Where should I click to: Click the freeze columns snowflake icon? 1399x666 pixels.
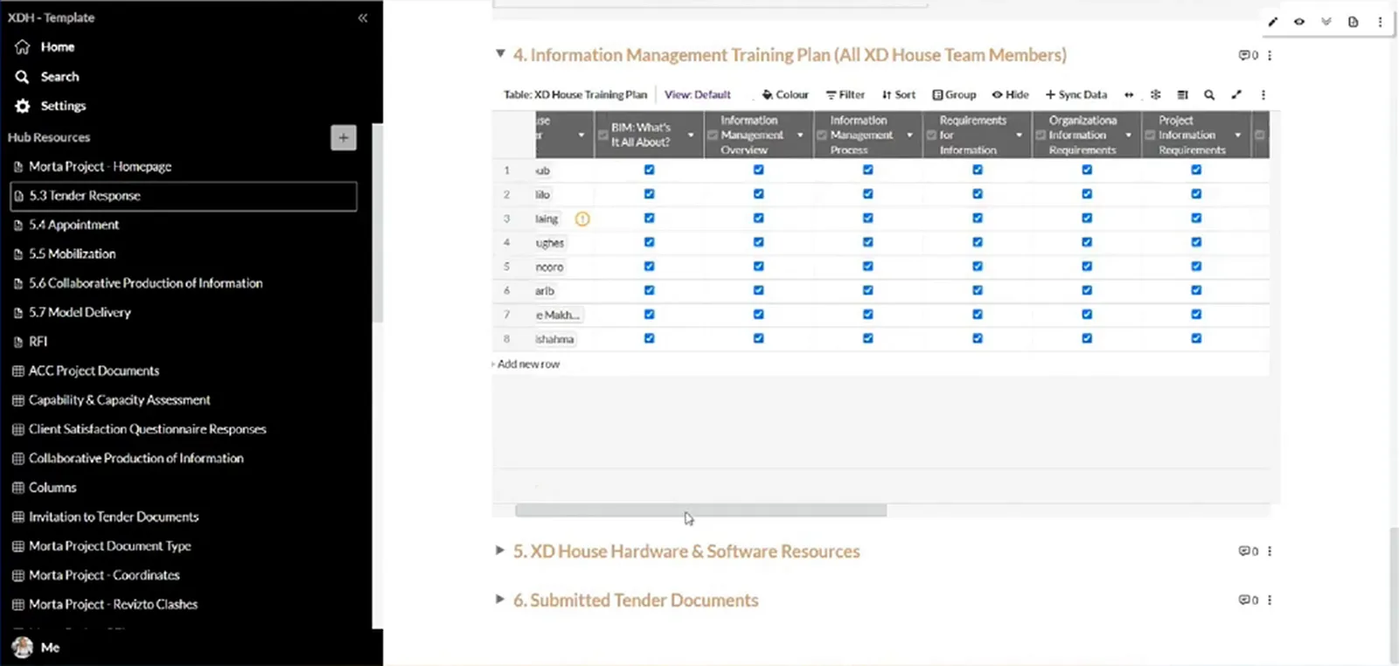tap(1155, 94)
